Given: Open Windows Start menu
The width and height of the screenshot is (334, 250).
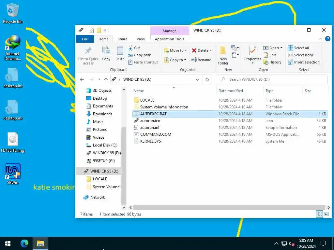Looking at the screenshot, I should (x=8, y=243).
